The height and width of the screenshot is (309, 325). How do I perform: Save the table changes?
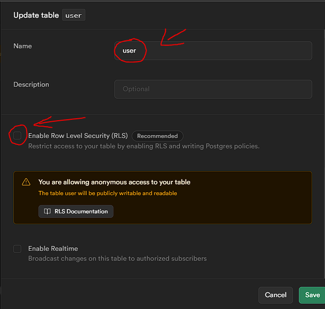click(x=312, y=295)
